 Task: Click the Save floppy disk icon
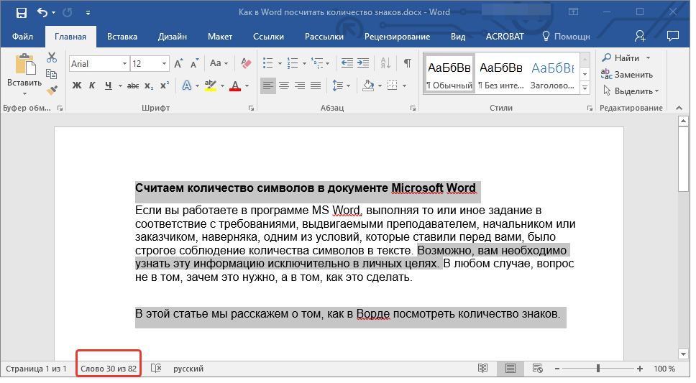(x=21, y=13)
